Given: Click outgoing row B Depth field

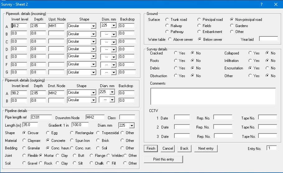Looking at the screenshot, I should 38,100.
